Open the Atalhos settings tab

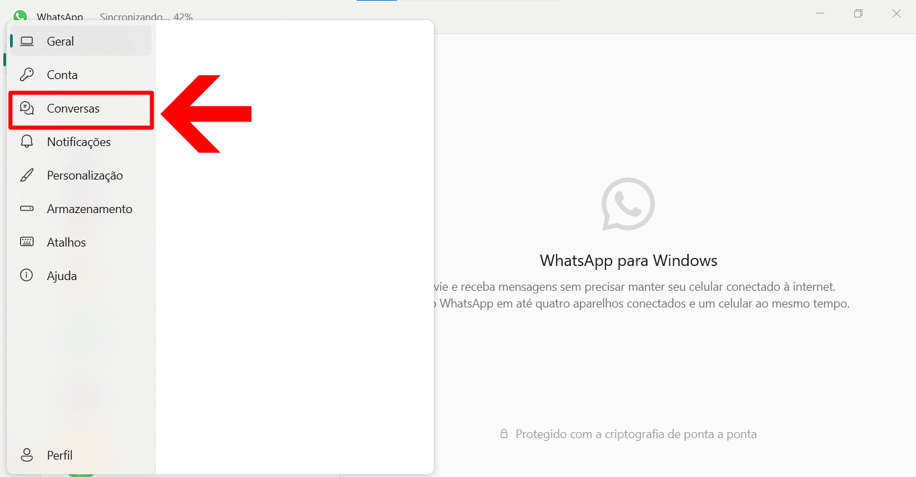[x=80, y=243]
